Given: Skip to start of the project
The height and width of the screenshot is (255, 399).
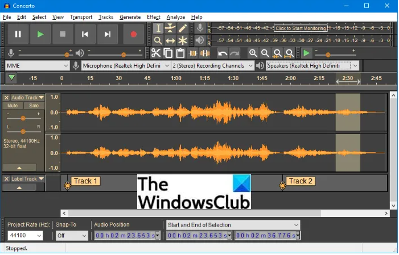Looking at the screenshot, I should point(85,34).
